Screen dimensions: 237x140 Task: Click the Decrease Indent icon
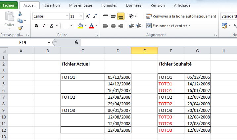131,26
